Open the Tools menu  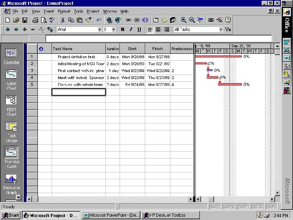click(79, 11)
